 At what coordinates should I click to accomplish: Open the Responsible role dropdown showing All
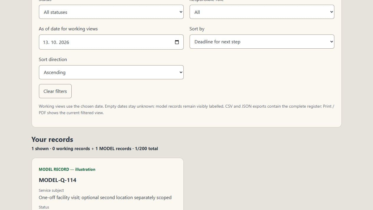click(x=262, y=12)
